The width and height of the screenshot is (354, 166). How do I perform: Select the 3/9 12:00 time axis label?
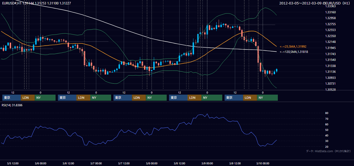click(235, 163)
